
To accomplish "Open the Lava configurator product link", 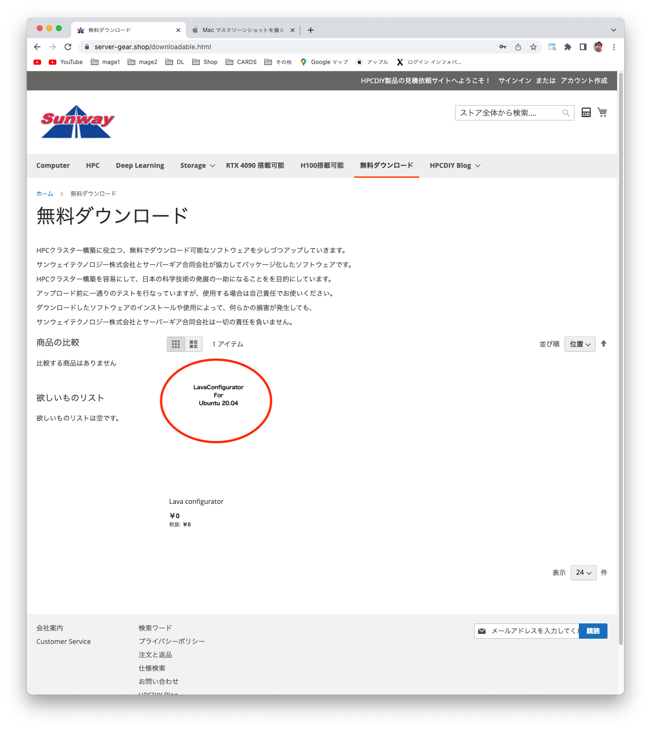I will [196, 501].
